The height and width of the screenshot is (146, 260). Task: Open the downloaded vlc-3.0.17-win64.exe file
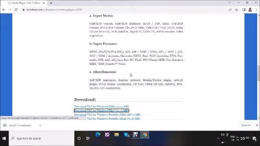click(x=19, y=125)
